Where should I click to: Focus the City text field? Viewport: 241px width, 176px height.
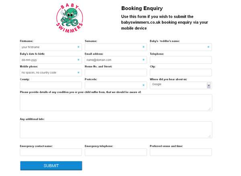tap(180, 73)
